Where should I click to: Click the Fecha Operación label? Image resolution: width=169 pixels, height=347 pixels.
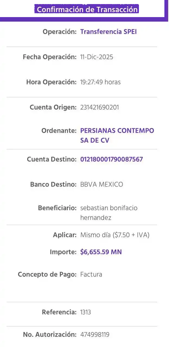point(50,57)
